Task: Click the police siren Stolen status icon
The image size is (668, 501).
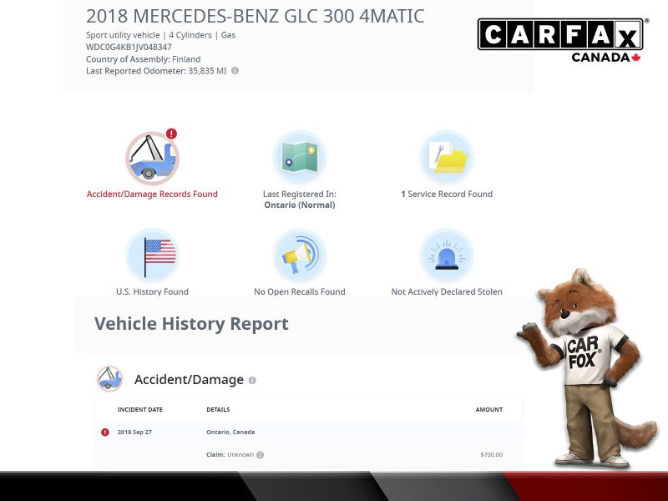Action: (x=446, y=256)
